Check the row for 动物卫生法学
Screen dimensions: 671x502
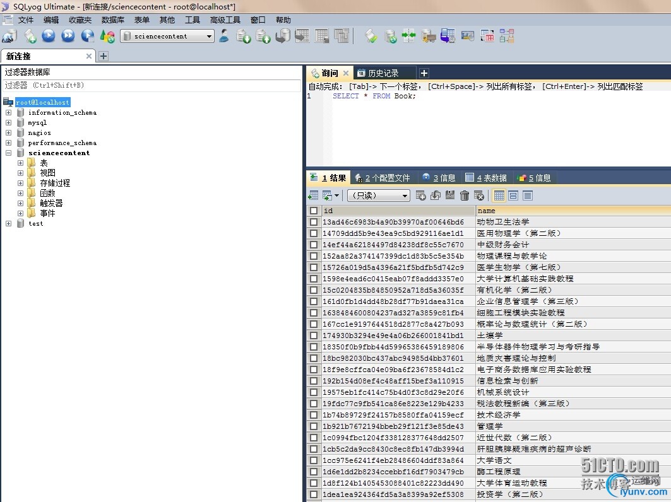314,222
